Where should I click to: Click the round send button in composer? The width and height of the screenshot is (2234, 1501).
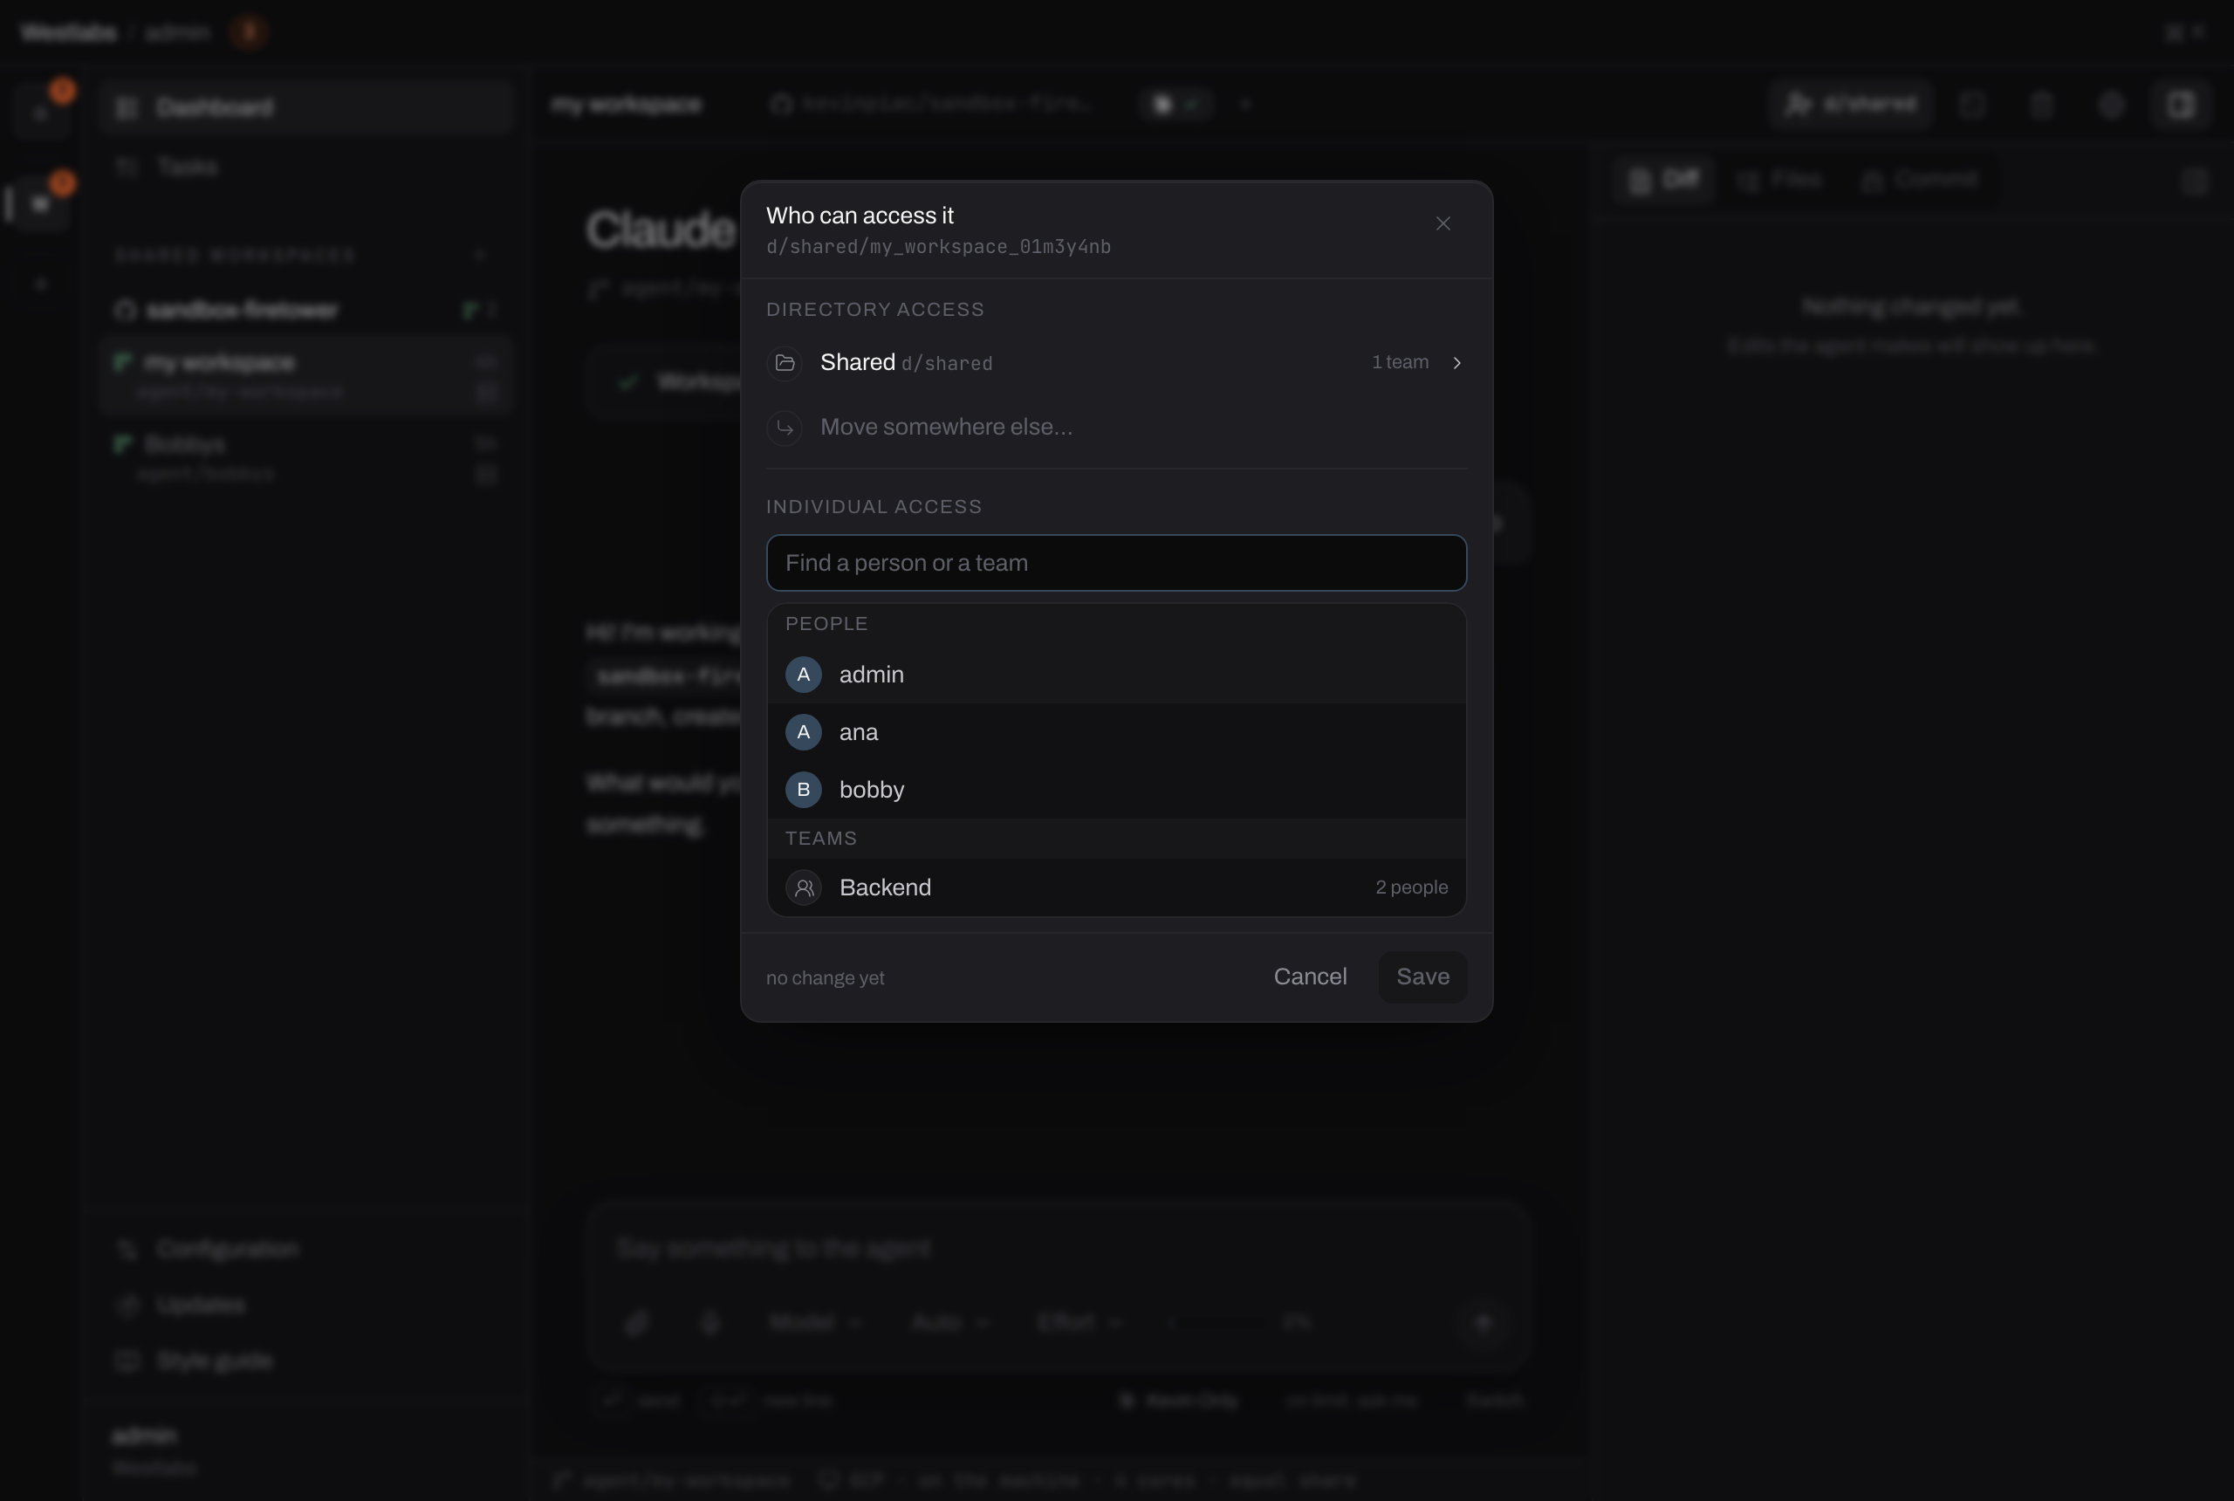tap(1483, 1323)
